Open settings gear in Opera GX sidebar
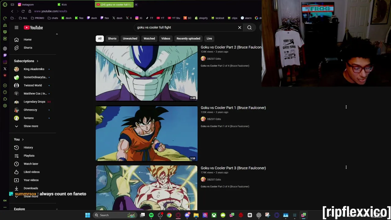Image resolution: width=391 pixels, height=220 pixels. coord(5,106)
